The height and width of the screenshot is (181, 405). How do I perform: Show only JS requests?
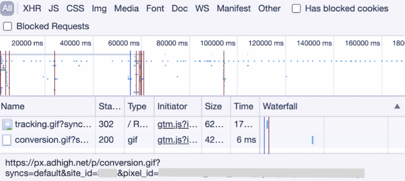click(54, 9)
